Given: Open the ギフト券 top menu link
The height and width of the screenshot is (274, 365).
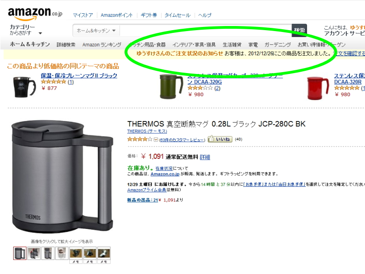Looking at the screenshot, I should click(149, 15).
